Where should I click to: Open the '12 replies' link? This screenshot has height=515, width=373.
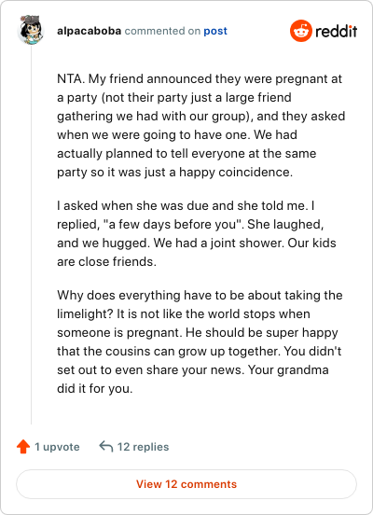click(x=144, y=447)
